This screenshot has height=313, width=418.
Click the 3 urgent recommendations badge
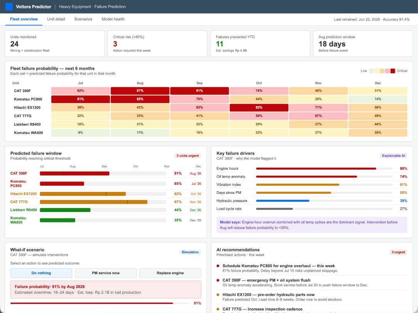[x=398, y=252]
